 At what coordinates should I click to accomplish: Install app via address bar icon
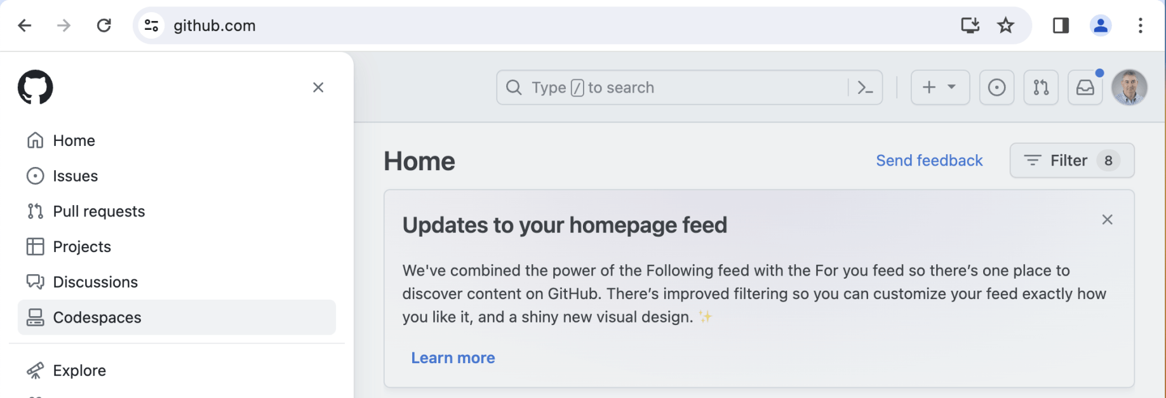point(970,25)
